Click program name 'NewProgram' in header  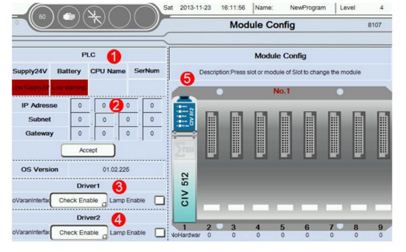pos(308,7)
